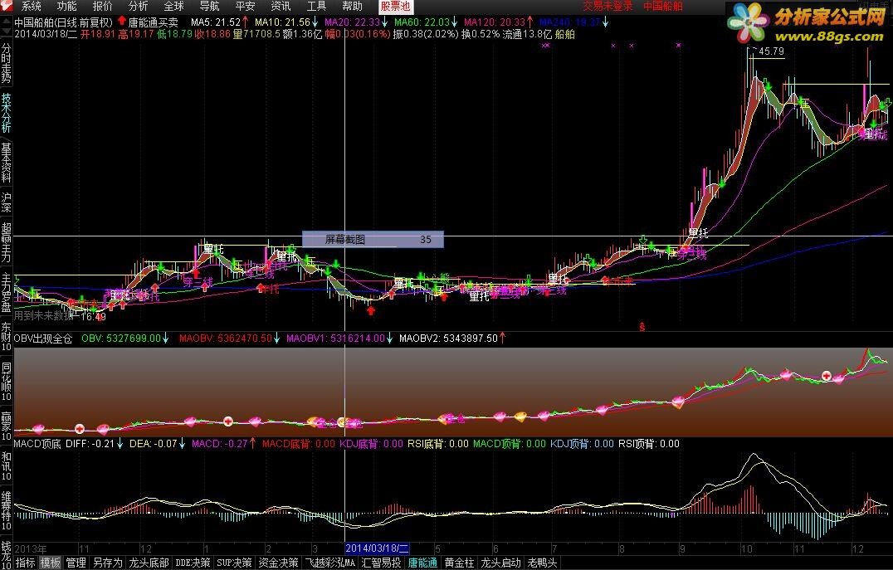Click the MA10: 21.56 value

(x=282, y=22)
